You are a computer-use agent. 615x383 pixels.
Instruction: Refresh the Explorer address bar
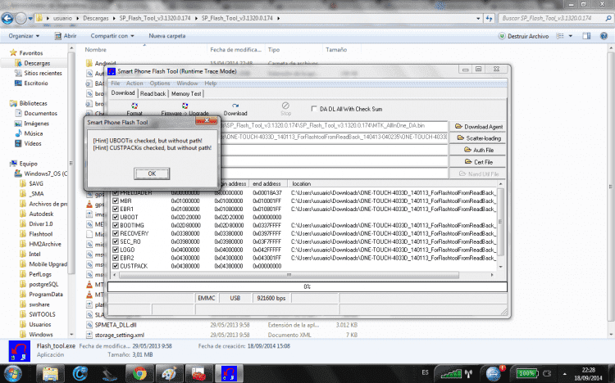coord(489,18)
